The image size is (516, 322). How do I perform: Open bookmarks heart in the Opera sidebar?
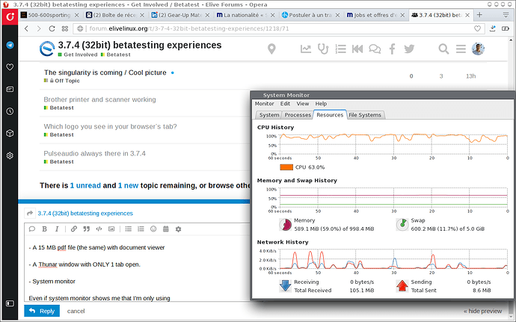point(10,67)
